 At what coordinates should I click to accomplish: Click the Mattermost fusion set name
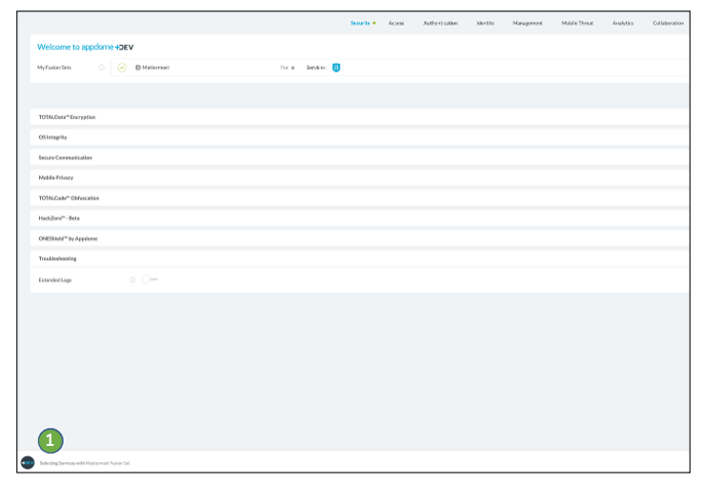click(156, 68)
